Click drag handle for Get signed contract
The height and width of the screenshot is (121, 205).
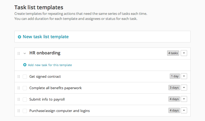19,76
